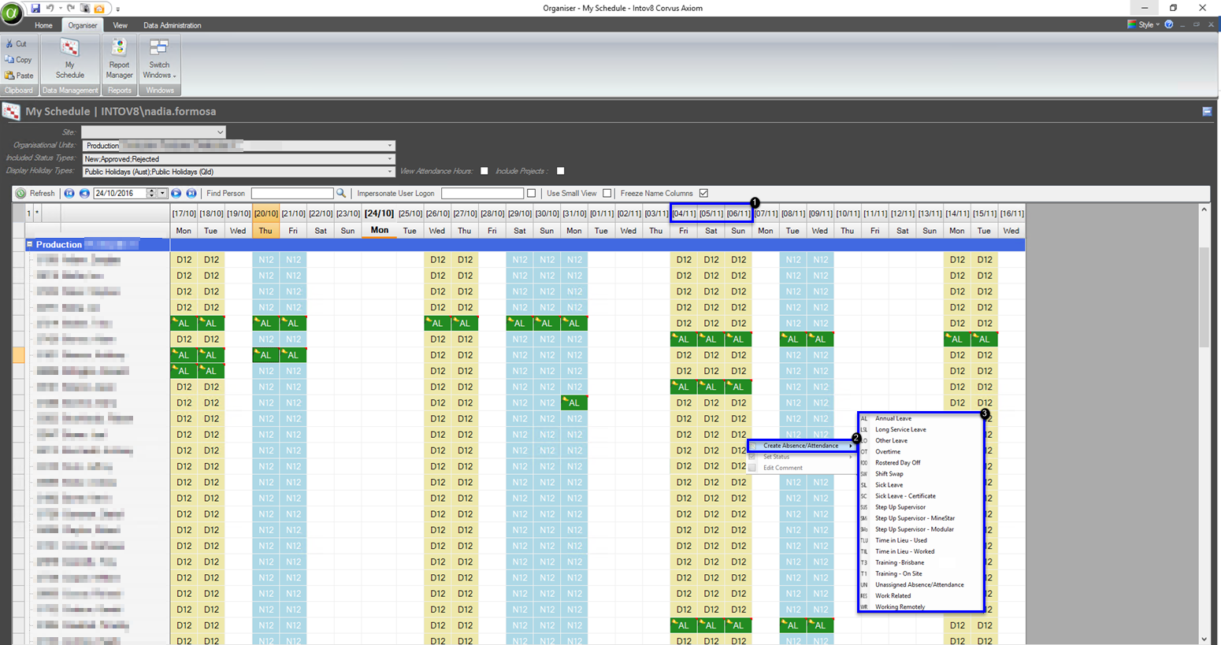The height and width of the screenshot is (645, 1221).
Task: Click the [04/11] date column header
Action: pyautogui.click(x=684, y=213)
